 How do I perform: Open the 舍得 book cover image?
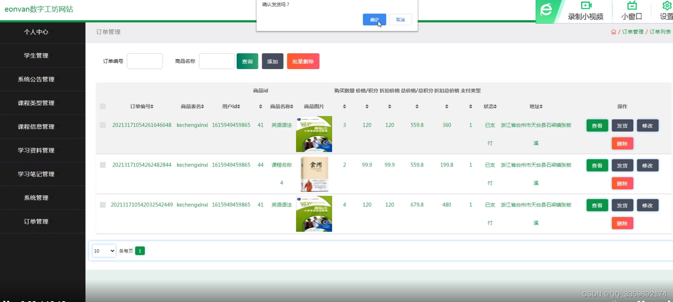[x=315, y=174]
